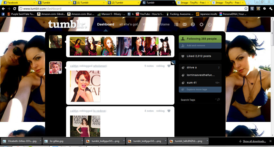Viewport: 274px width, 147px height.
Task: Click Show all downloads link
Action: point(254,141)
